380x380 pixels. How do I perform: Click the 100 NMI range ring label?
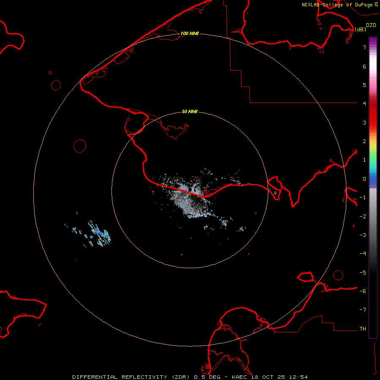pyautogui.click(x=190, y=33)
